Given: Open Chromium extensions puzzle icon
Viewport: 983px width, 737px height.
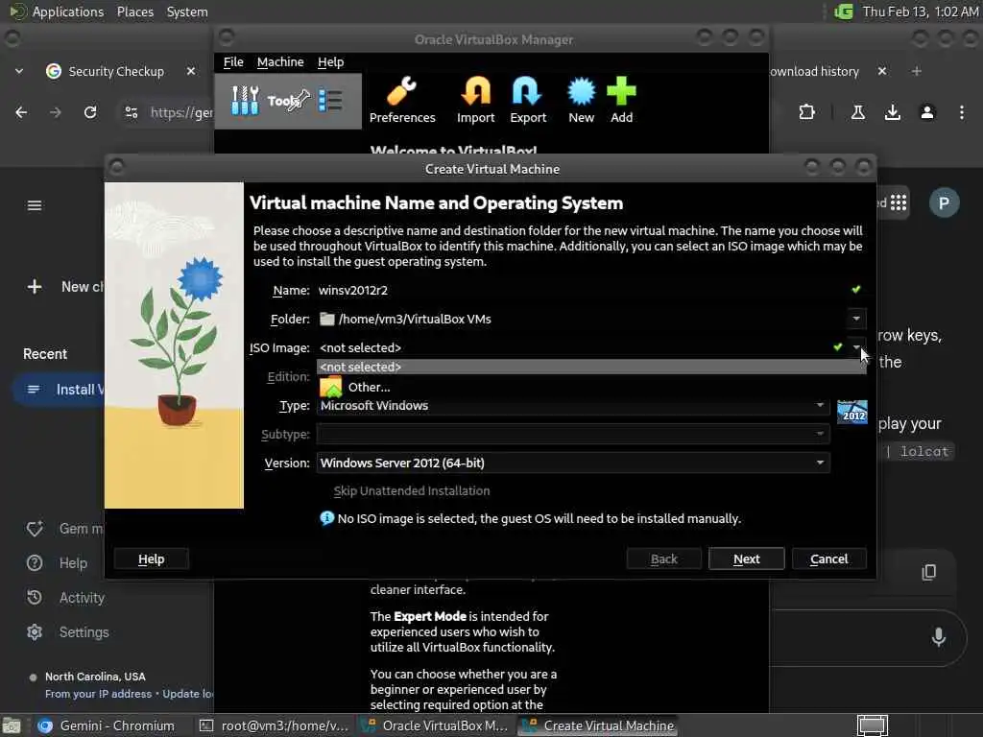Looking at the screenshot, I should [x=806, y=112].
